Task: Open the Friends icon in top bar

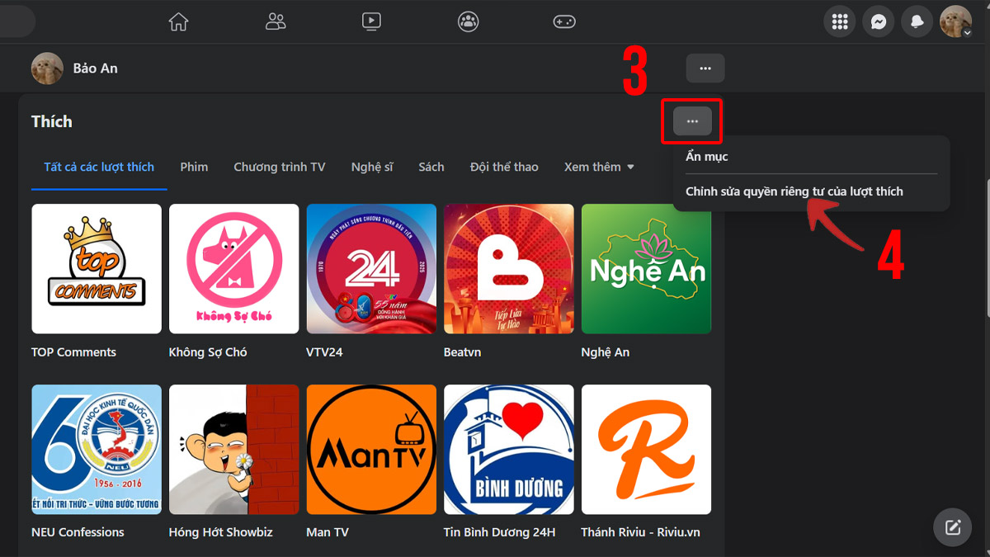Action: pyautogui.click(x=276, y=21)
